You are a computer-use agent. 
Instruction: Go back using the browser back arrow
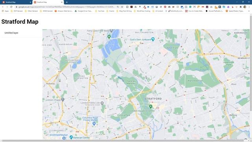point(3,7)
